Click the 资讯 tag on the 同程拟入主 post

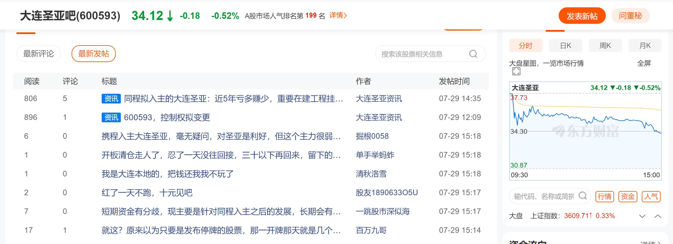tap(111, 98)
